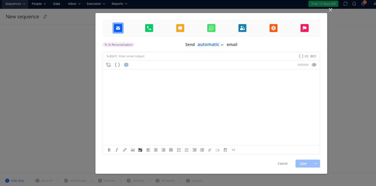
Task: Toggle the email preview eye icon
Action: click(314, 65)
